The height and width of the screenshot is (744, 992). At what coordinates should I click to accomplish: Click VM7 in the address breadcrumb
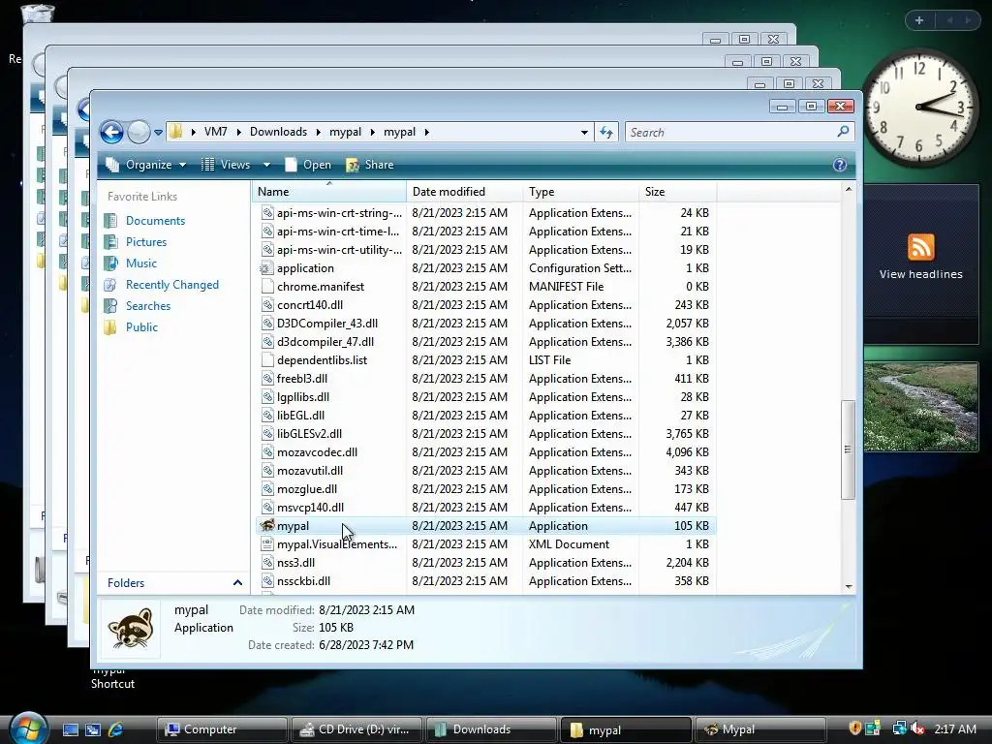[x=216, y=132]
